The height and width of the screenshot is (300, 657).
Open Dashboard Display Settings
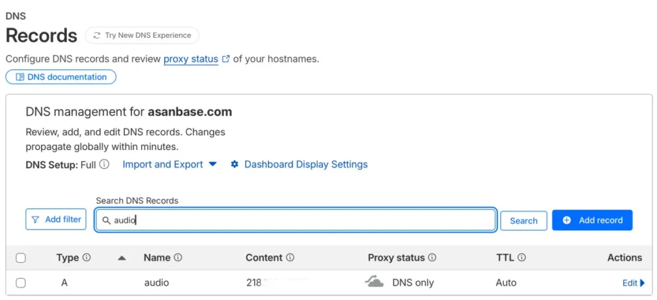point(306,165)
